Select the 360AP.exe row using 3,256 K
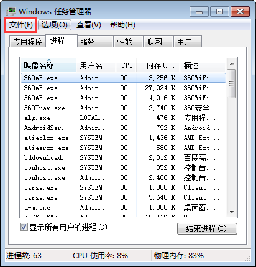 [x=123, y=78]
